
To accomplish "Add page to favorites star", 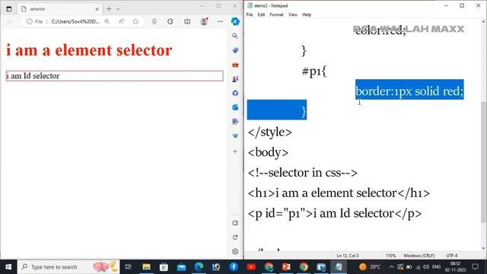I will (135, 21).
